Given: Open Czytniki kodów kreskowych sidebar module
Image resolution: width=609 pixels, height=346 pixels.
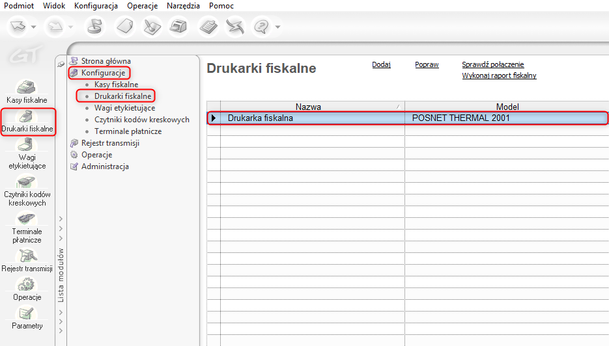Looking at the screenshot, I should tap(27, 190).
